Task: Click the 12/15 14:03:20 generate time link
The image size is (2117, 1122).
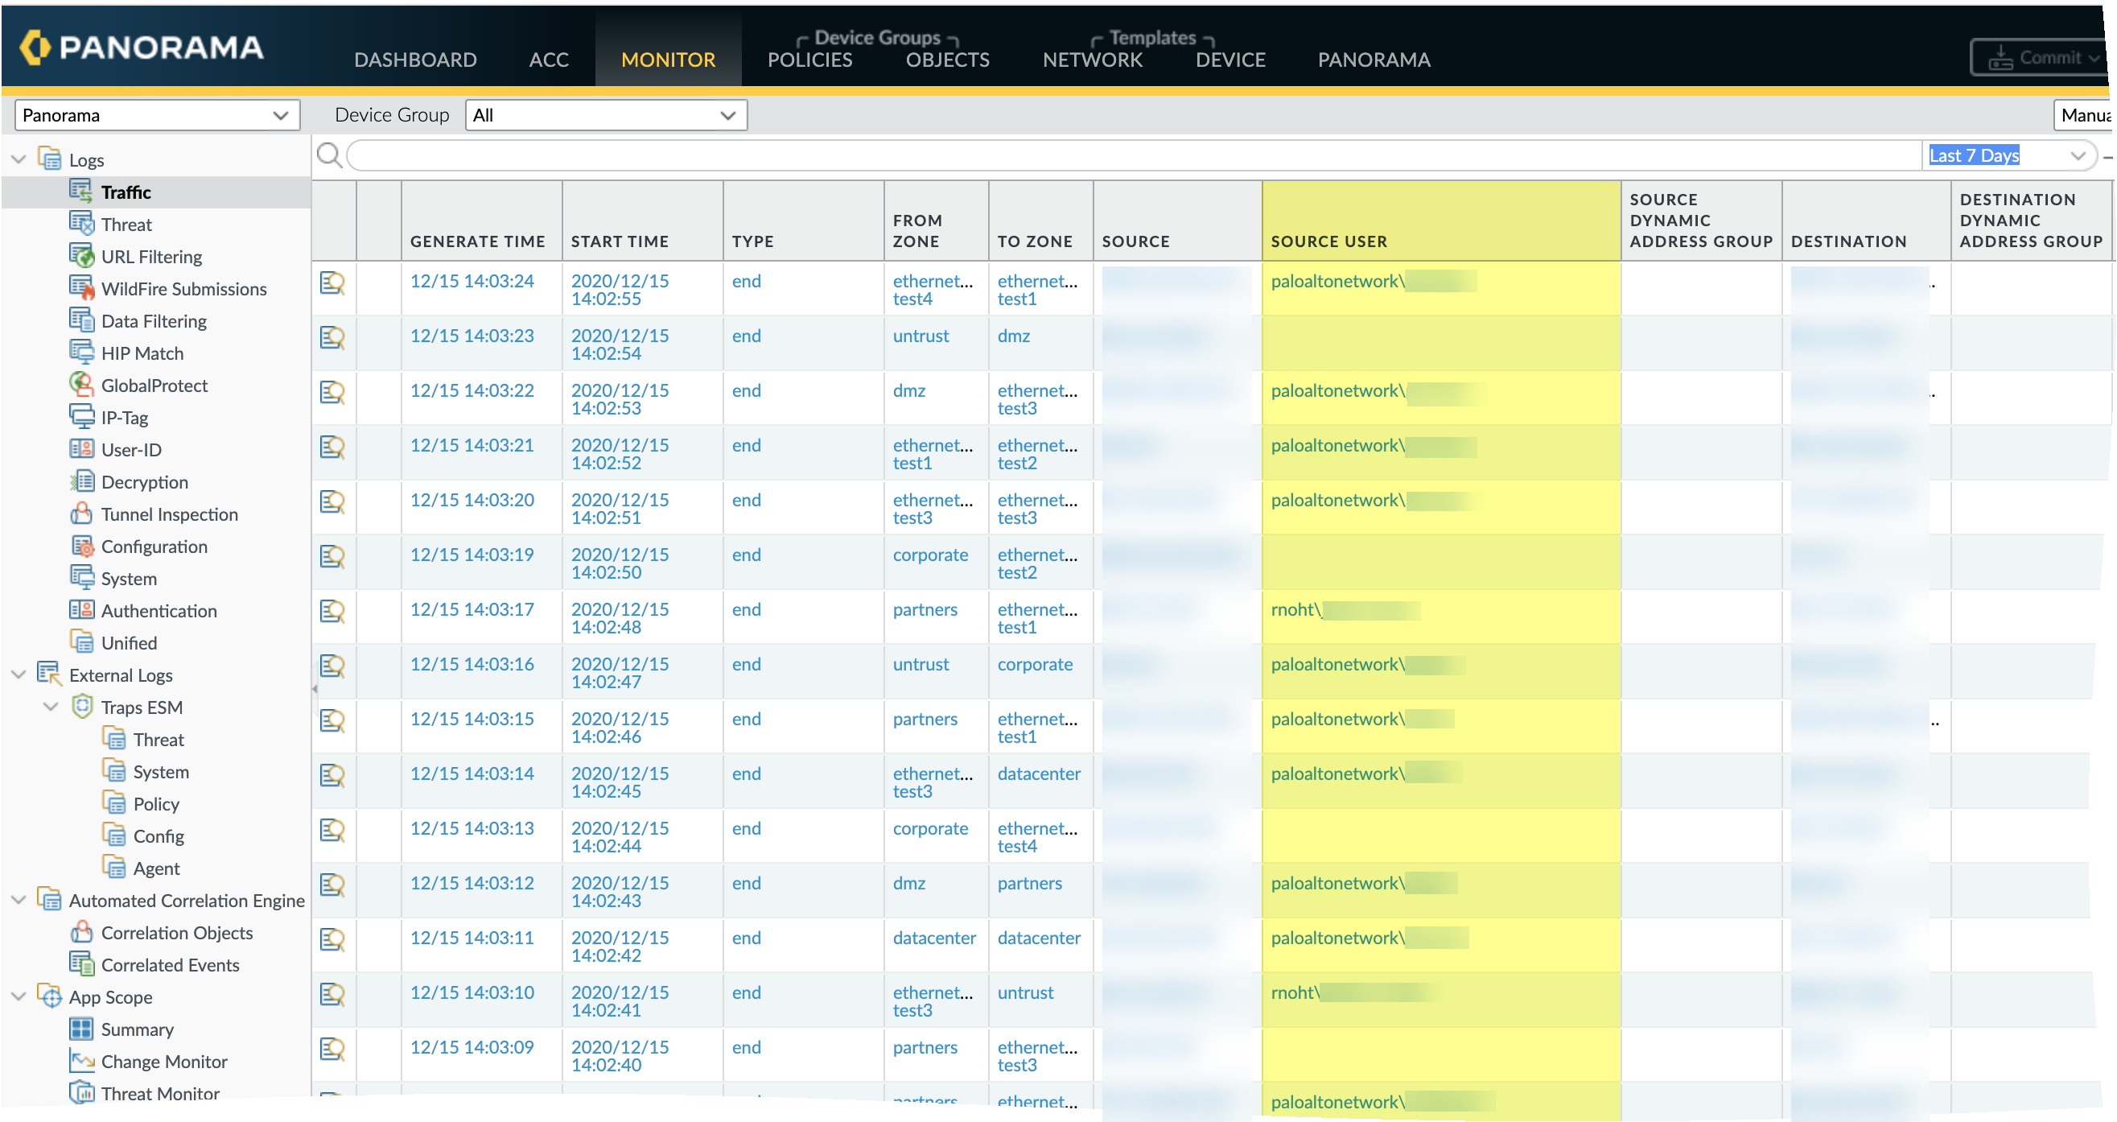Action: [x=472, y=500]
